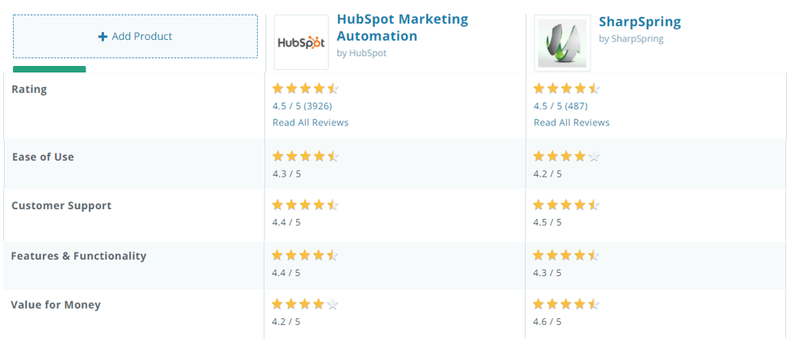Read All Reviews for SharpSpring
This screenshot has height=342, width=790.
coord(571,123)
